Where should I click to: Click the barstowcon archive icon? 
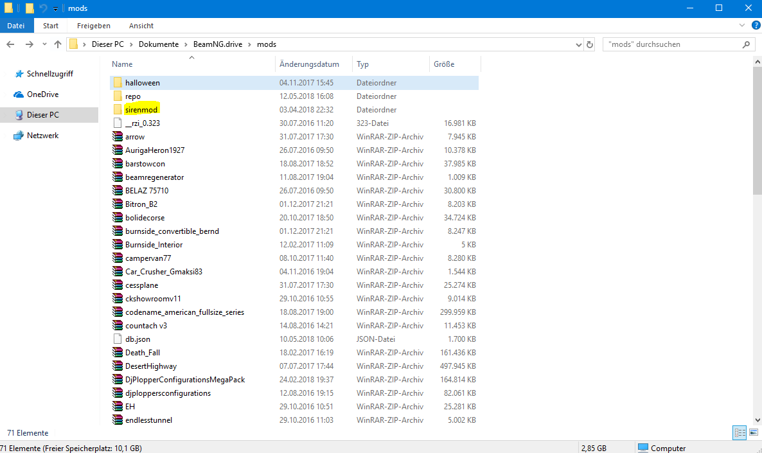pos(118,164)
